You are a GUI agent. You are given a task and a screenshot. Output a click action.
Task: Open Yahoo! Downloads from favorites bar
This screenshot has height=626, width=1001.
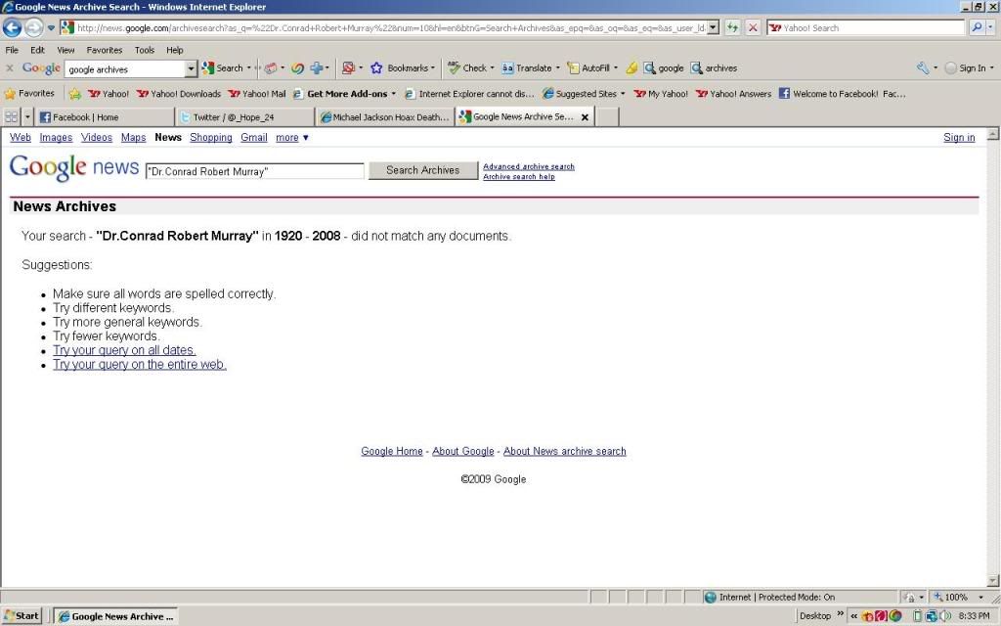179,93
